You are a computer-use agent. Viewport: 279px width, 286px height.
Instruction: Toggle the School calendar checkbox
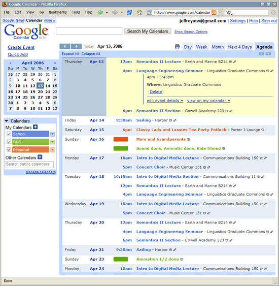[x=9, y=134]
